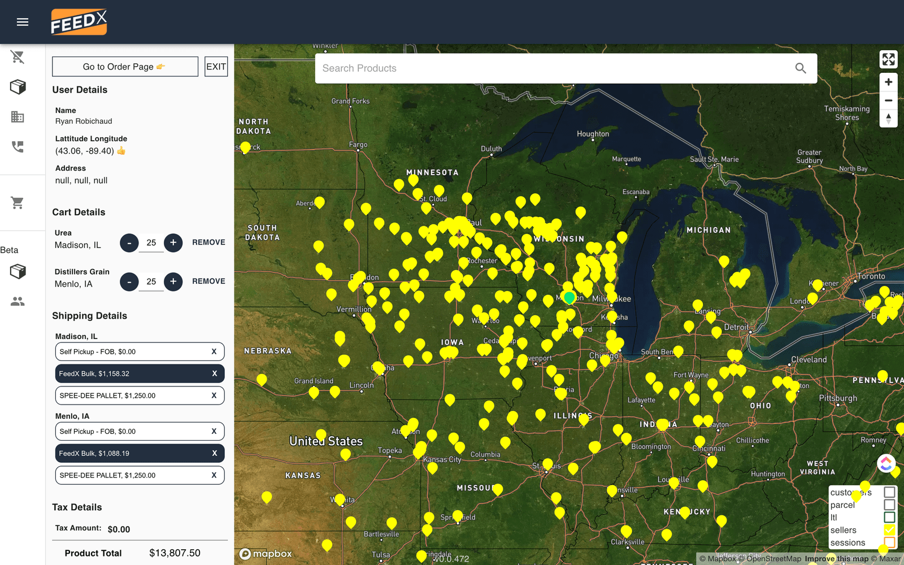Open the package icon in the left sidebar
The height and width of the screenshot is (565, 904).
18,87
